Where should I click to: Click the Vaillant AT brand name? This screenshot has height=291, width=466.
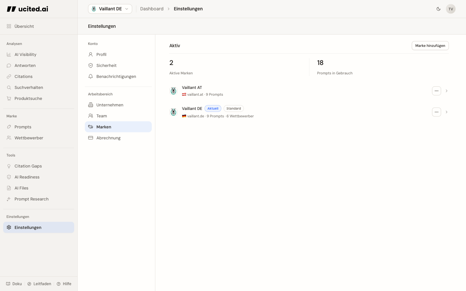click(192, 88)
